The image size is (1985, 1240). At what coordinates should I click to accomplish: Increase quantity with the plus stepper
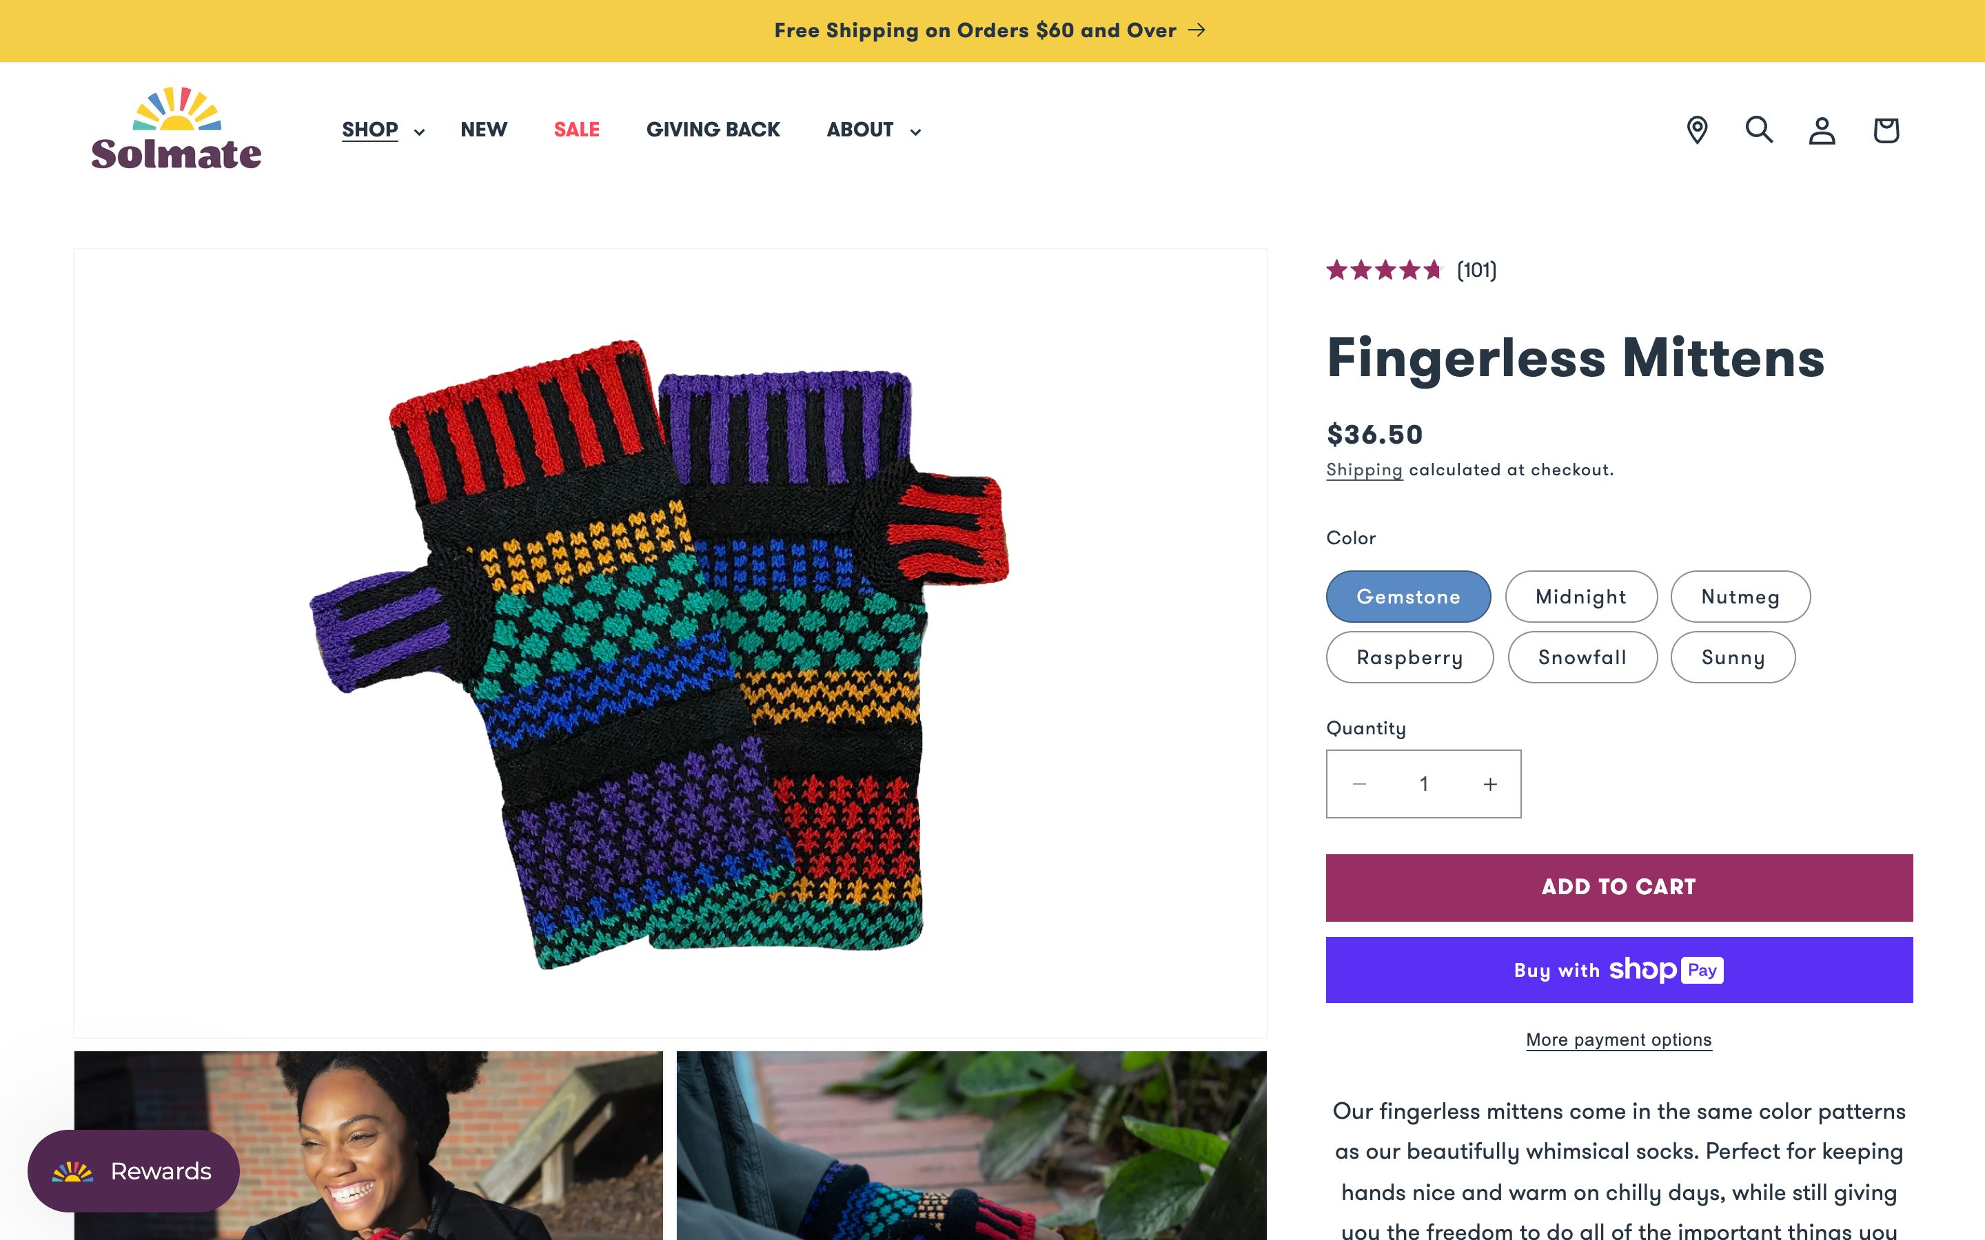[1489, 784]
